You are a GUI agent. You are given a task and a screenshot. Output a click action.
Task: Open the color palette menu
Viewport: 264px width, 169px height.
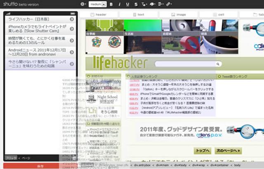(152, 5)
